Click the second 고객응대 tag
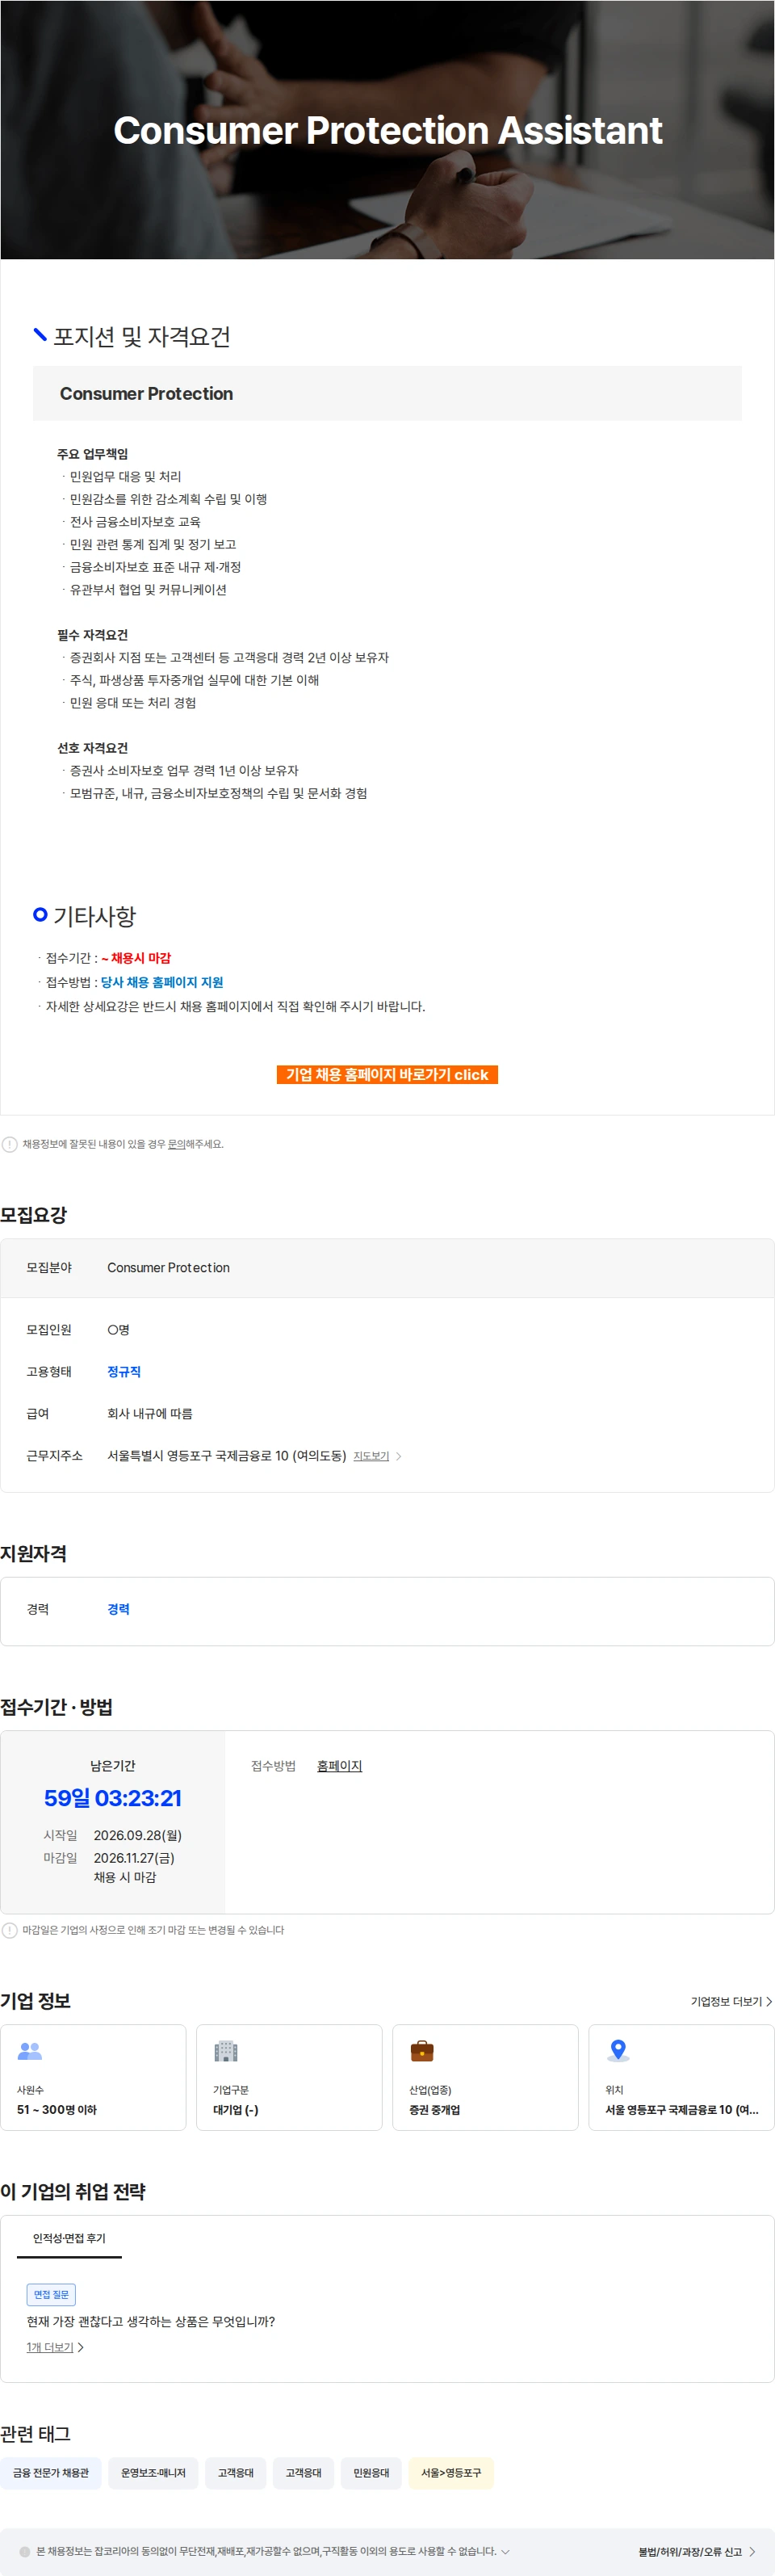The width and height of the screenshot is (775, 2576). (303, 2473)
